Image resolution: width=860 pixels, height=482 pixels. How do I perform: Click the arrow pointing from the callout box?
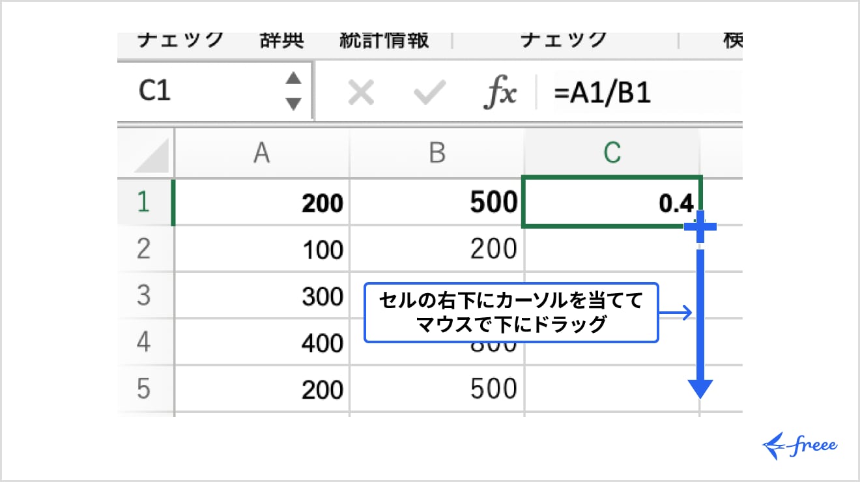click(x=674, y=311)
